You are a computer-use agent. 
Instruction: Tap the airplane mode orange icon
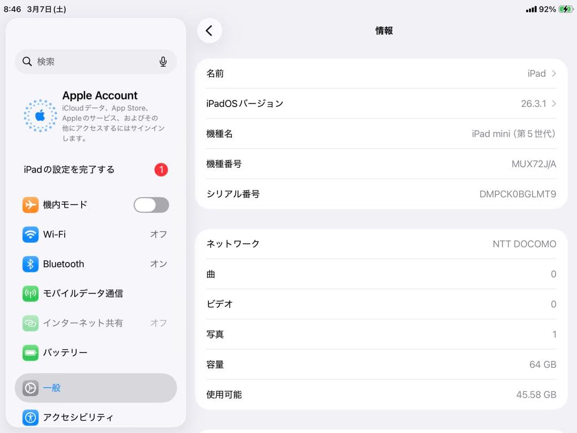click(30, 205)
